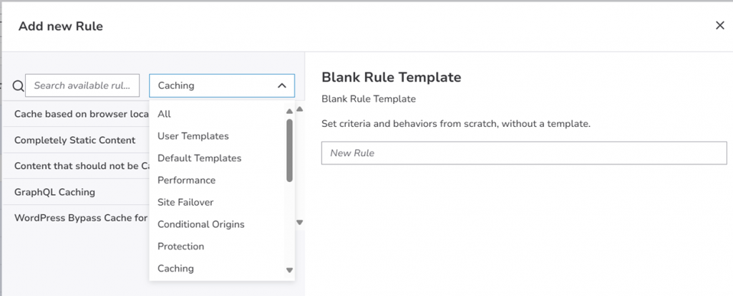This screenshot has width=733, height=296.
Task: Close the Add new Rule dialog
Action: 719,26
